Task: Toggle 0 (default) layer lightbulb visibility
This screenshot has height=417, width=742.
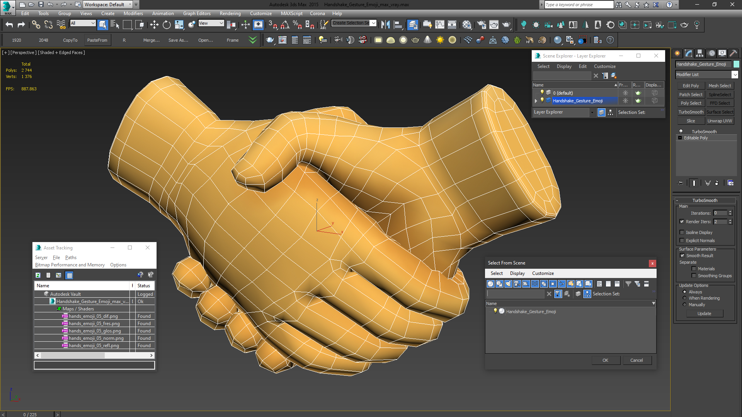Action: click(x=542, y=93)
